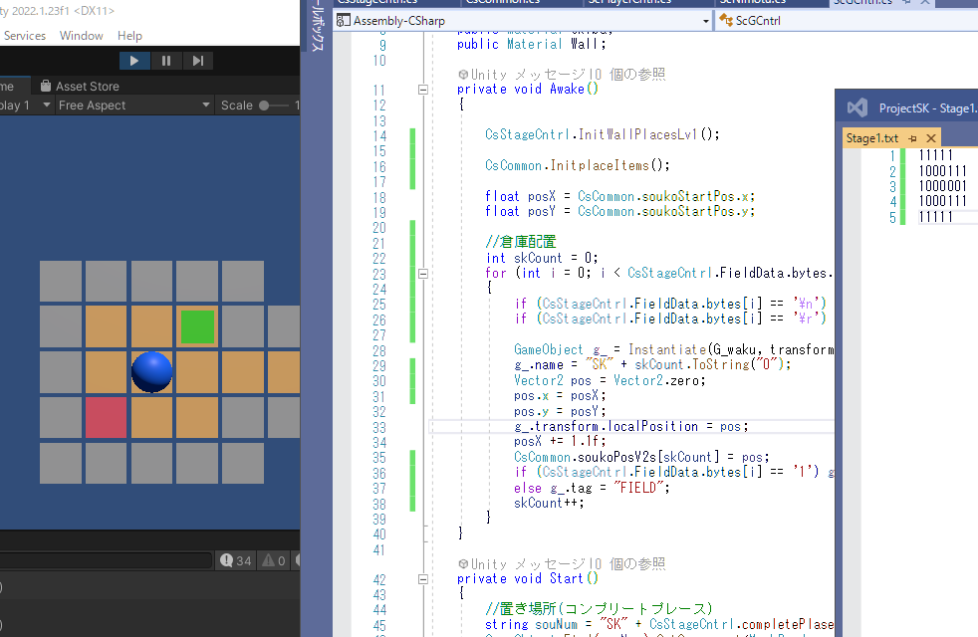Click '11111' on line 5 of Stage1.txt

[x=935, y=217]
